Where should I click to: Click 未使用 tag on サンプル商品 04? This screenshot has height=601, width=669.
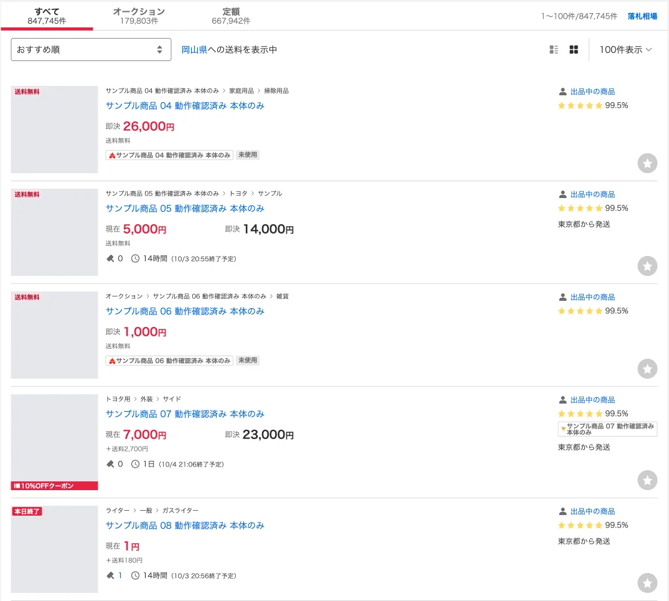pos(248,155)
